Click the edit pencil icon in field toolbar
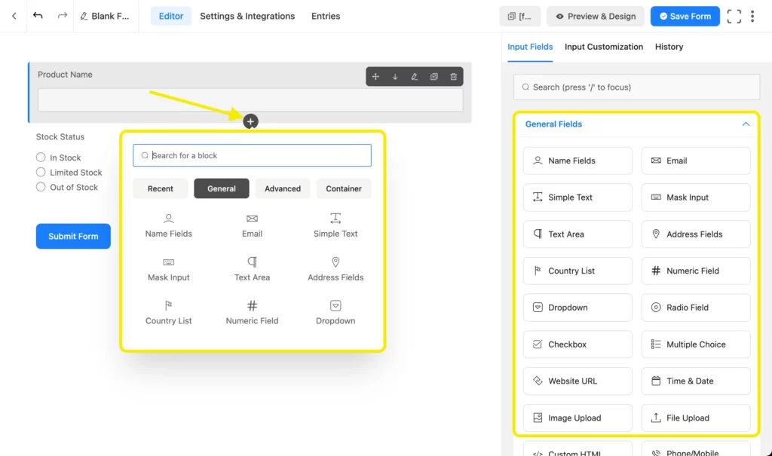Screen dimensions: 772x456 click(414, 77)
